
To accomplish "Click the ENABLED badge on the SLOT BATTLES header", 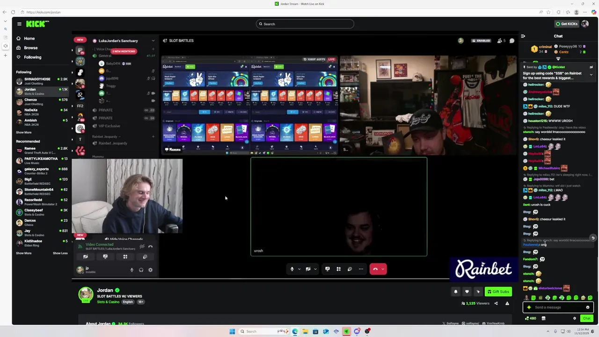I will coord(481,41).
